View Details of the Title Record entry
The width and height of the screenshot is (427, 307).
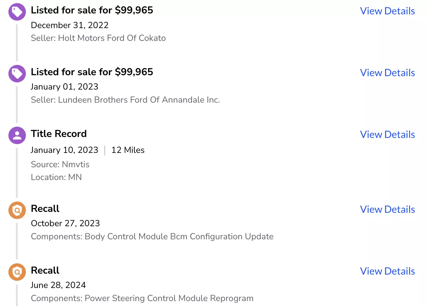(x=387, y=134)
